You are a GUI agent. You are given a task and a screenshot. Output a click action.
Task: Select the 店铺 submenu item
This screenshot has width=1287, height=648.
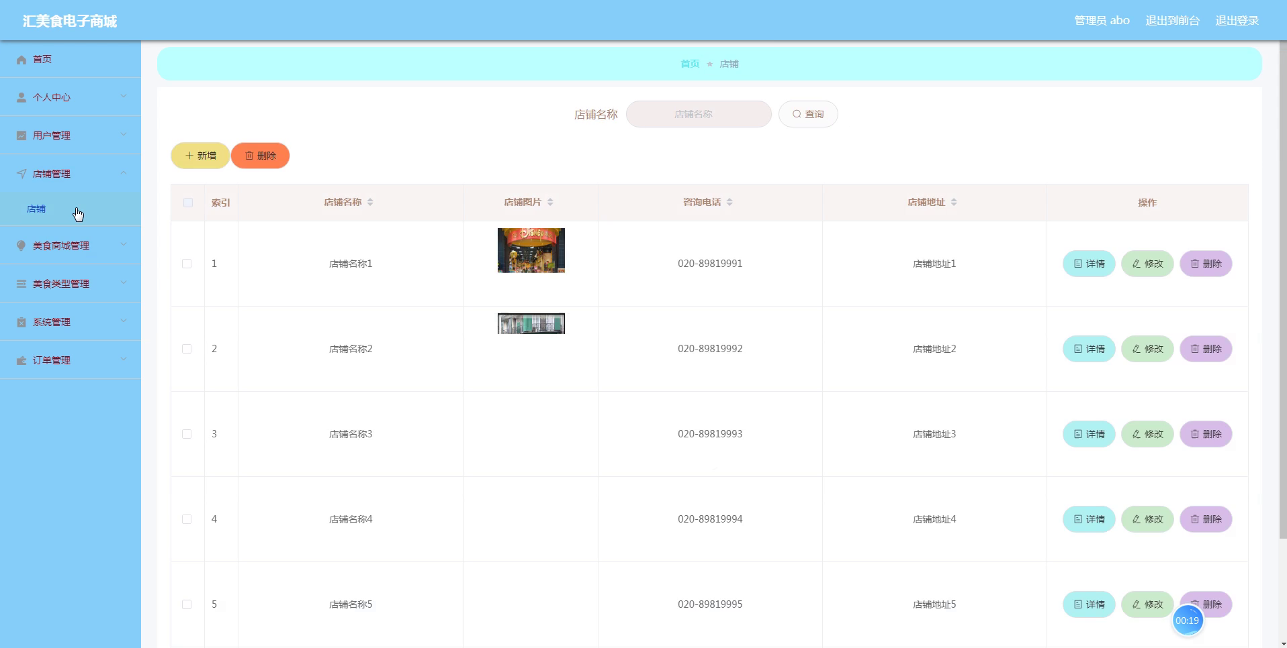tap(71, 209)
